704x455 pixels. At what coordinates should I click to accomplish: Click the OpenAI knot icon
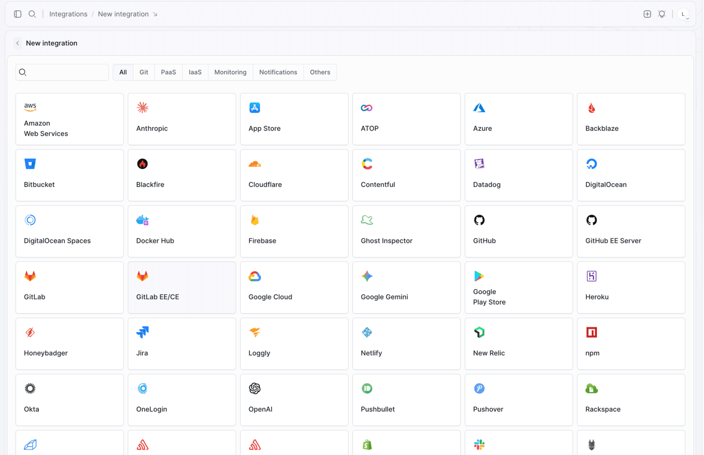click(255, 389)
